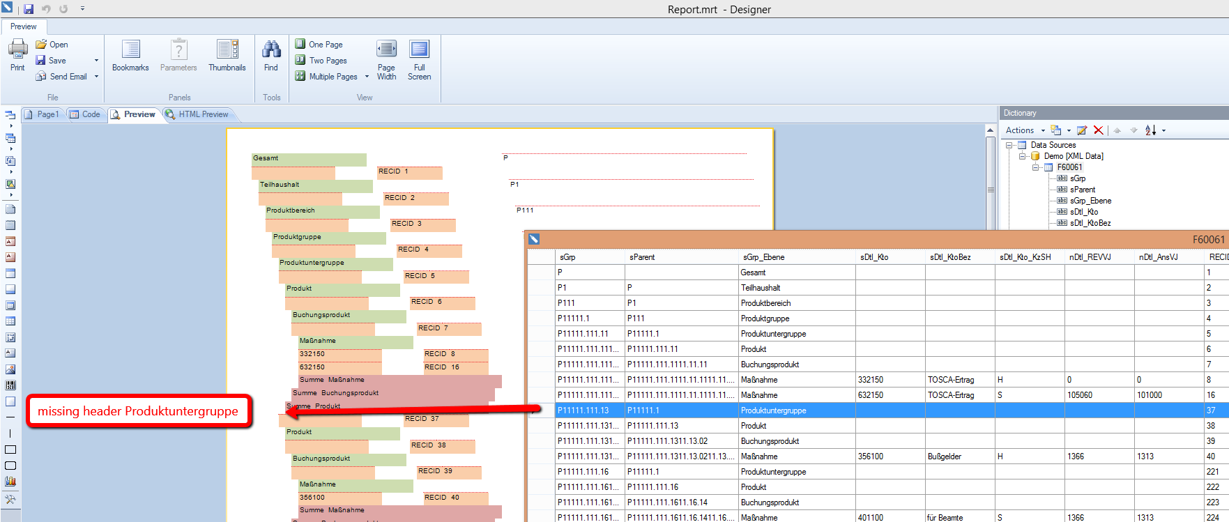The height and width of the screenshot is (522, 1229).
Task: Select the image component in left toolbox
Action: (10, 369)
